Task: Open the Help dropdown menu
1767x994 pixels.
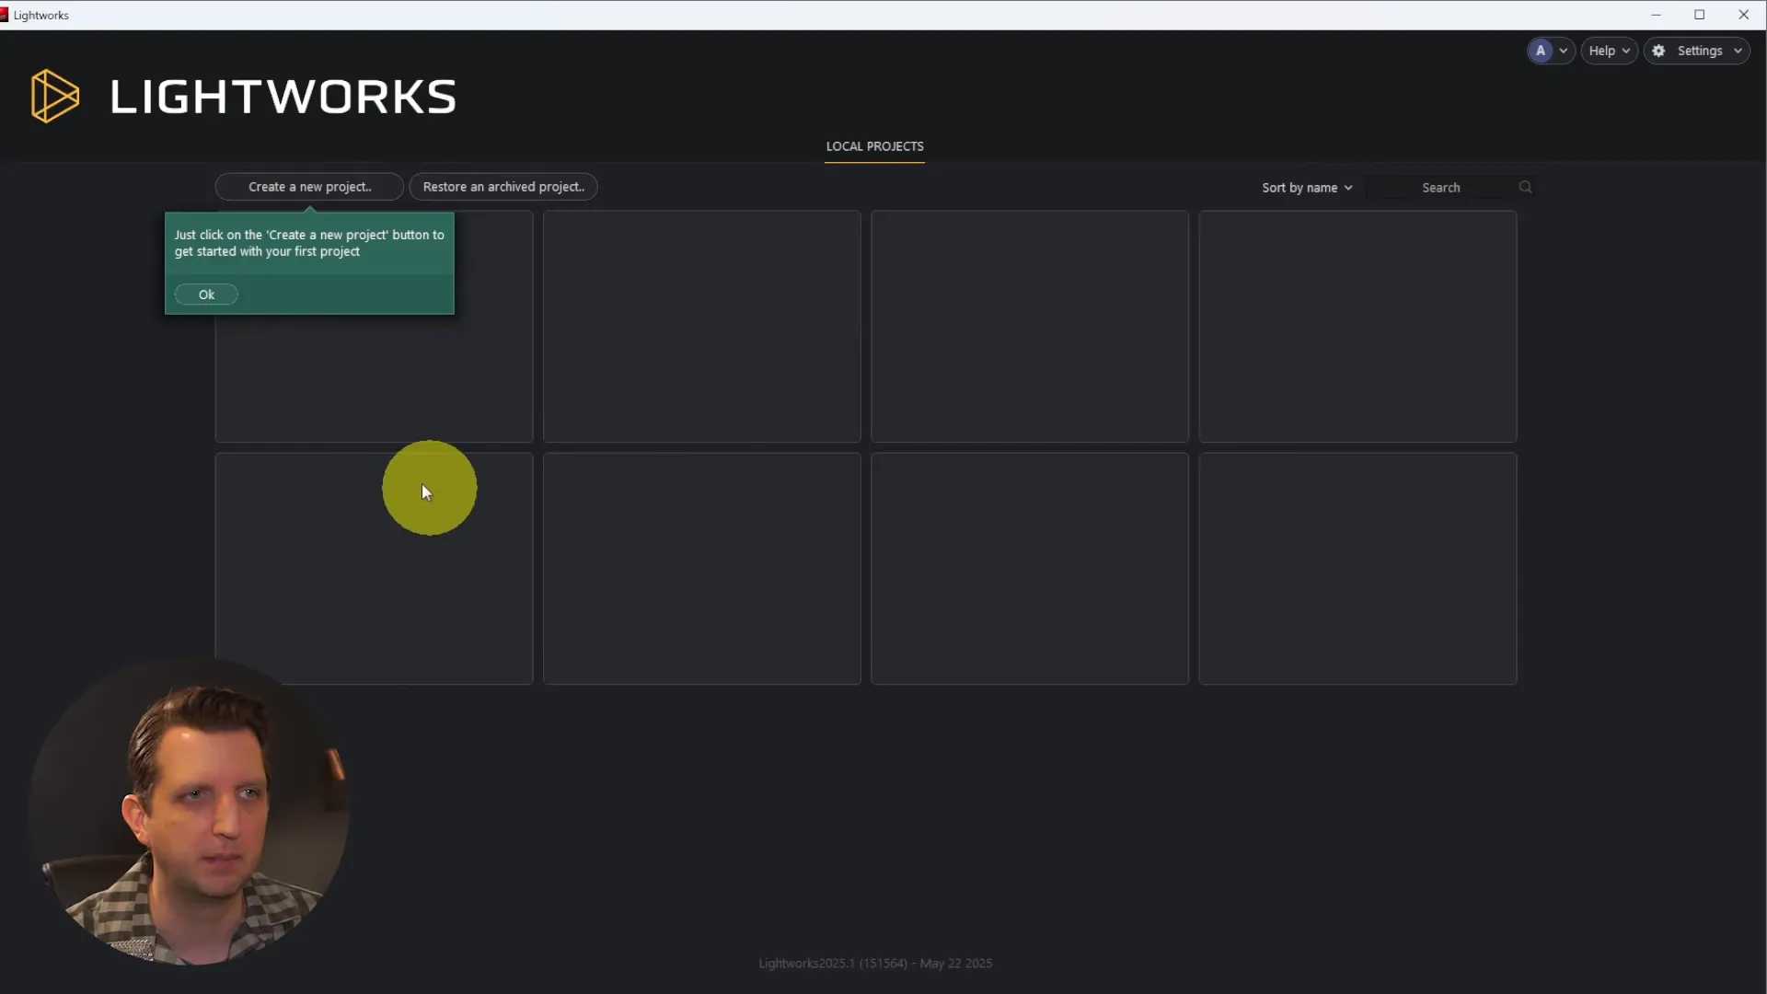Action: (1608, 51)
